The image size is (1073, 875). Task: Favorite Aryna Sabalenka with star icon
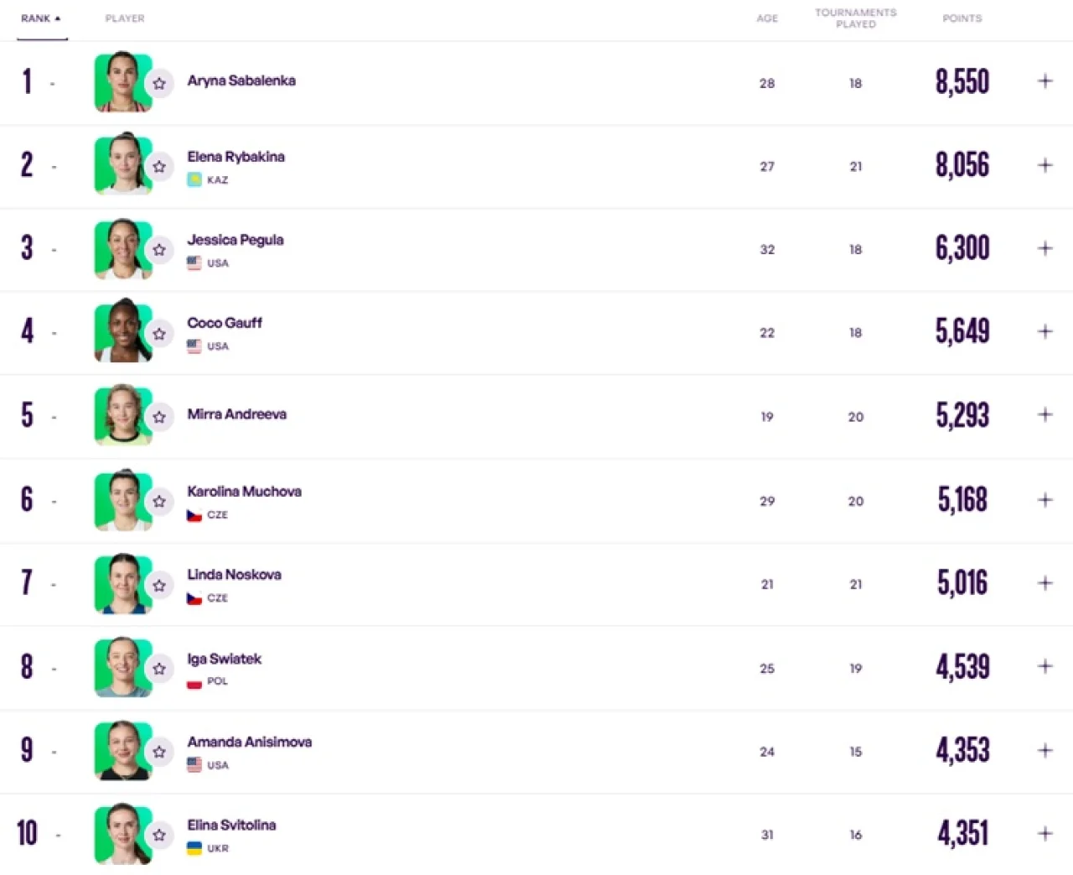point(159,83)
